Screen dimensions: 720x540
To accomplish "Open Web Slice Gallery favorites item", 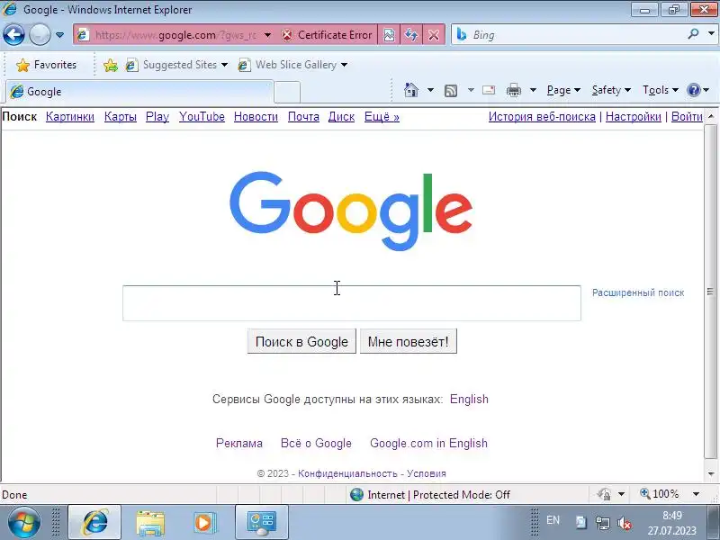I will coord(292,65).
